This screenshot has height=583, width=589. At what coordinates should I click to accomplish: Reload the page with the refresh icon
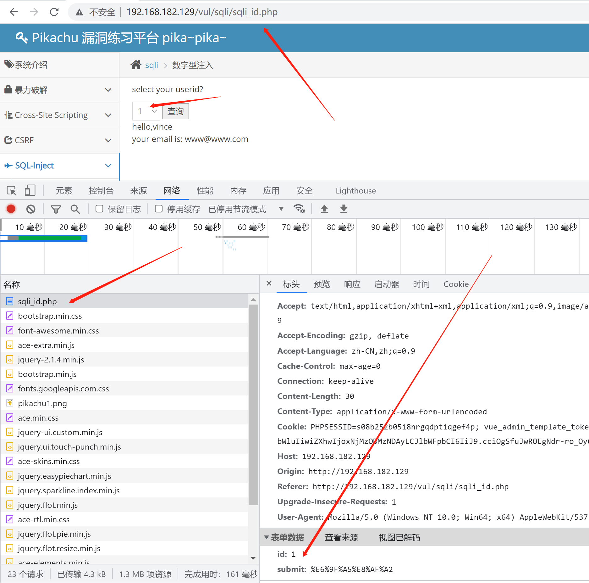click(x=54, y=12)
